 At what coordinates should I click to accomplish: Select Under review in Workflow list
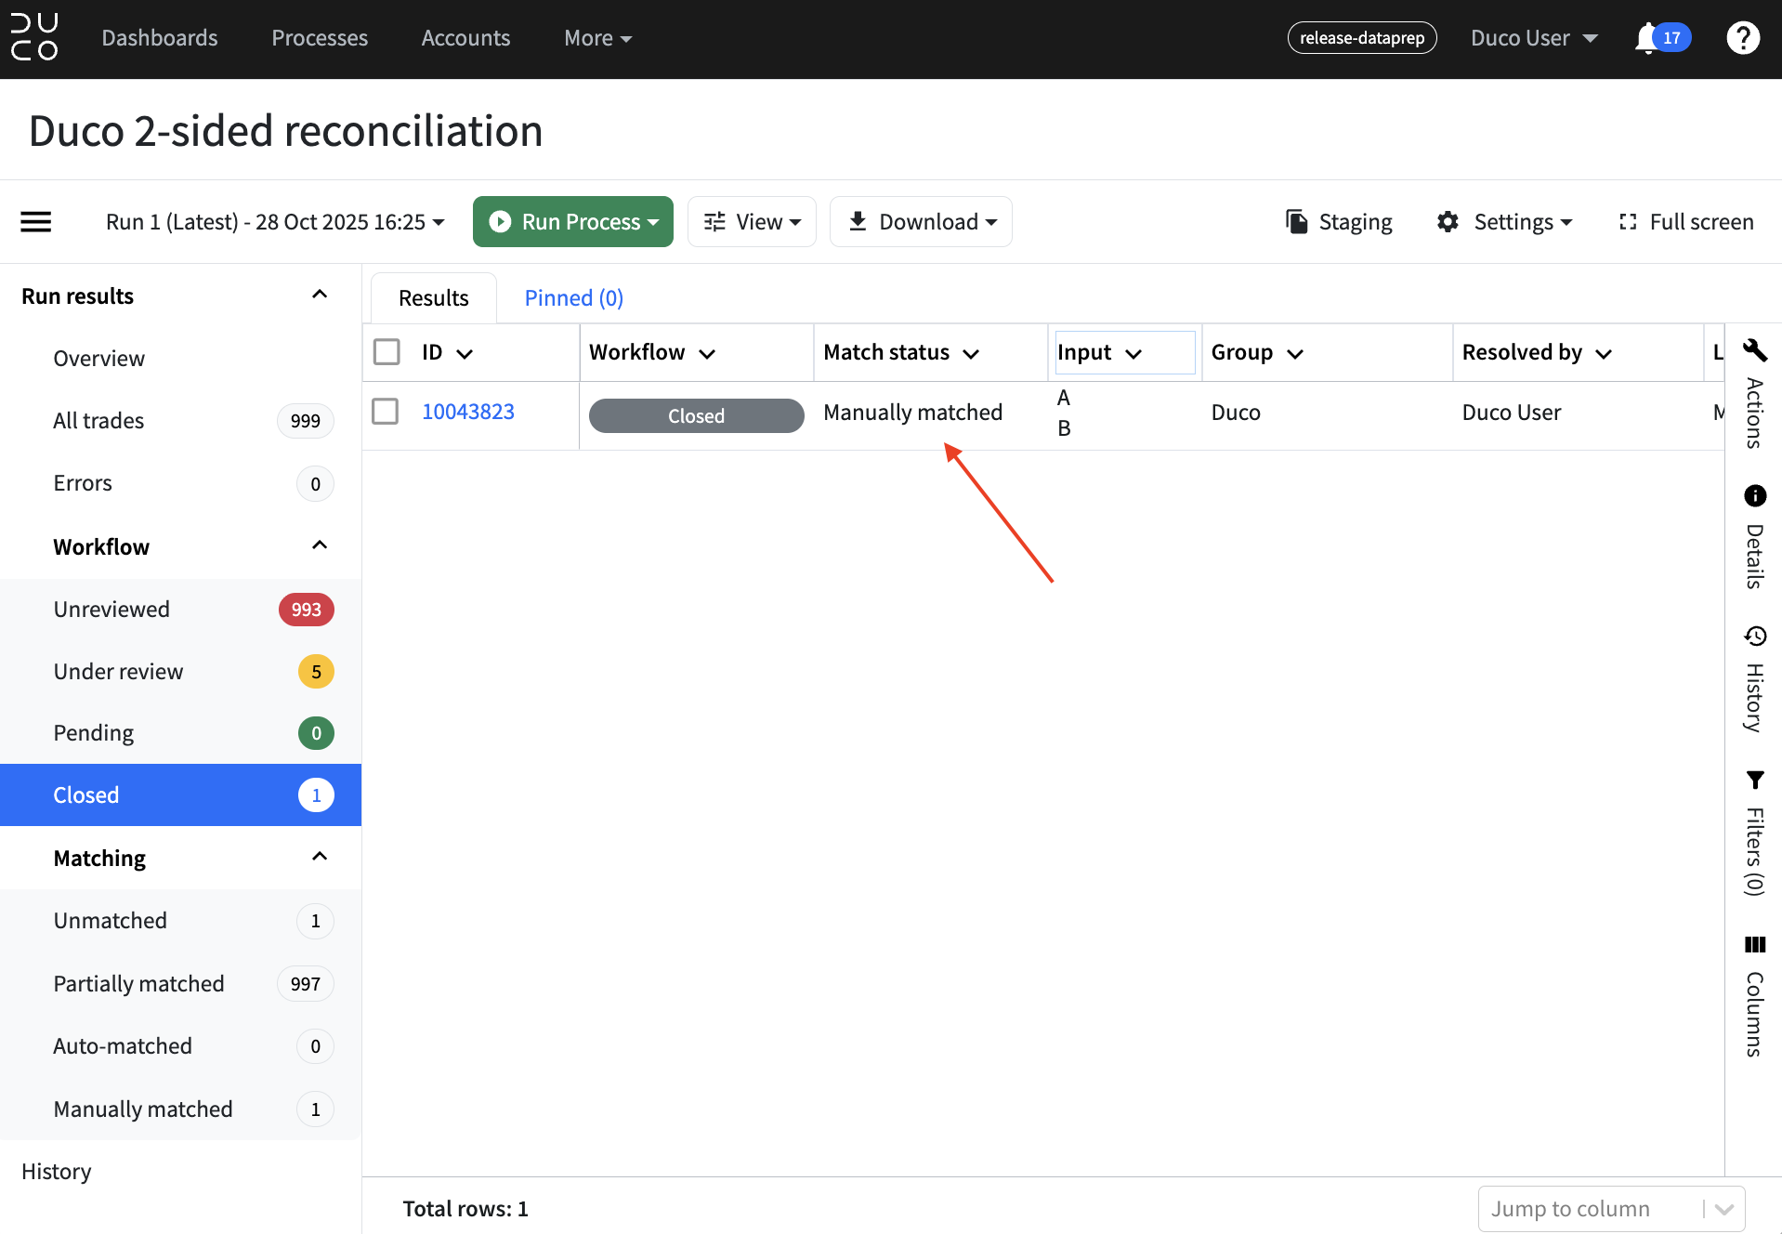pos(181,671)
